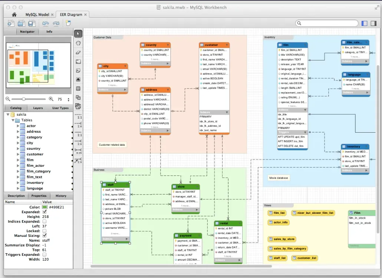Viewport: 382px width, 278px height.
Task: Pick the new layer tool
Action: pyautogui.click(x=78, y=62)
